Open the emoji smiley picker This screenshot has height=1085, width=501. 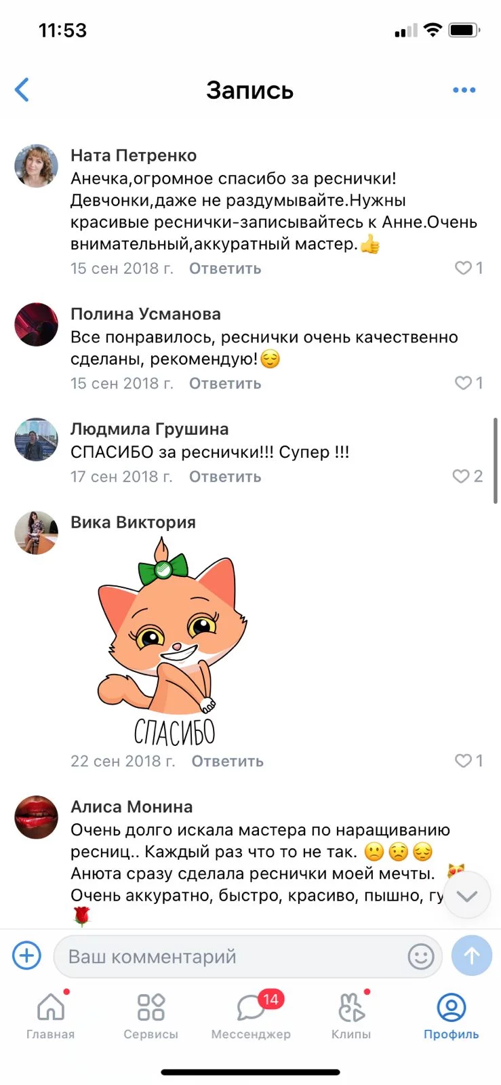[420, 956]
